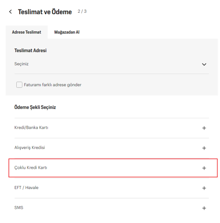Enable the Faturamı farklı adrese gönder checkbox

point(19,85)
